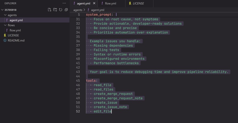Click the edit_file entry on line 52

pyautogui.click(x=102, y=111)
